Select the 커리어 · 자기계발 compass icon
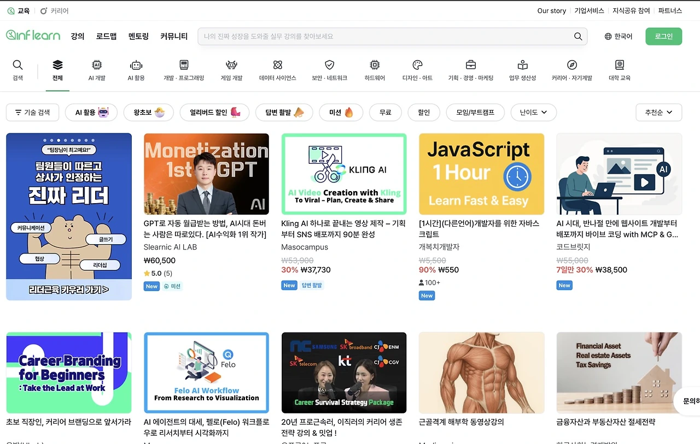The image size is (700, 444). 572,65
